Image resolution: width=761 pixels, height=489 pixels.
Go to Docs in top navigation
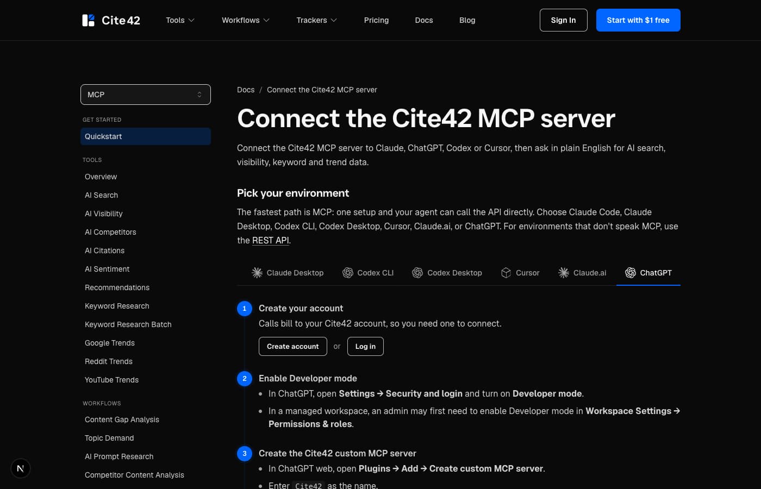click(x=424, y=20)
